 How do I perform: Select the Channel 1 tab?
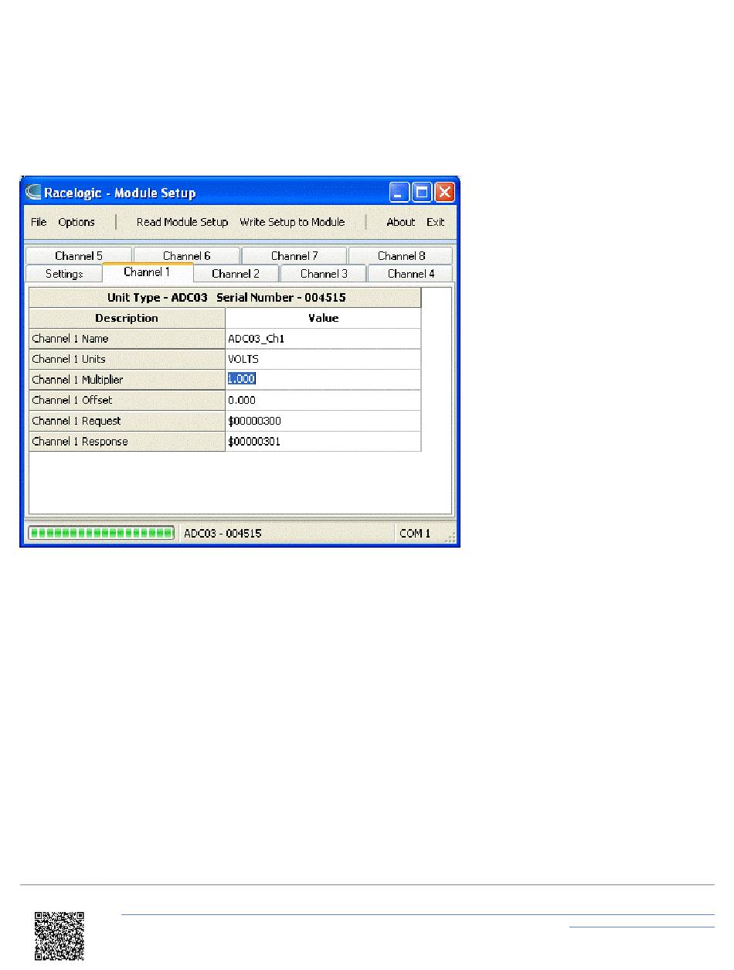click(148, 272)
